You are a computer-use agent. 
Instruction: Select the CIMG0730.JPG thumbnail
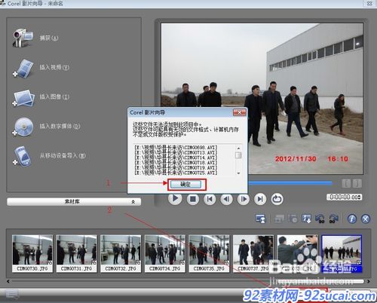[32, 253]
